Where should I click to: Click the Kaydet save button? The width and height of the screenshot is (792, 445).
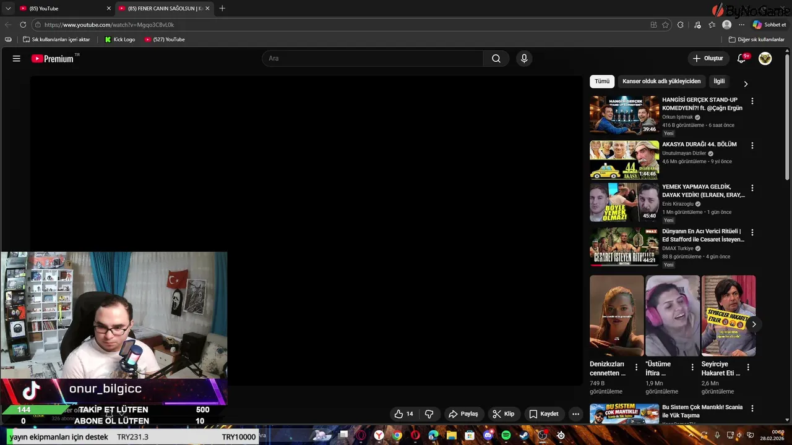pos(544,413)
